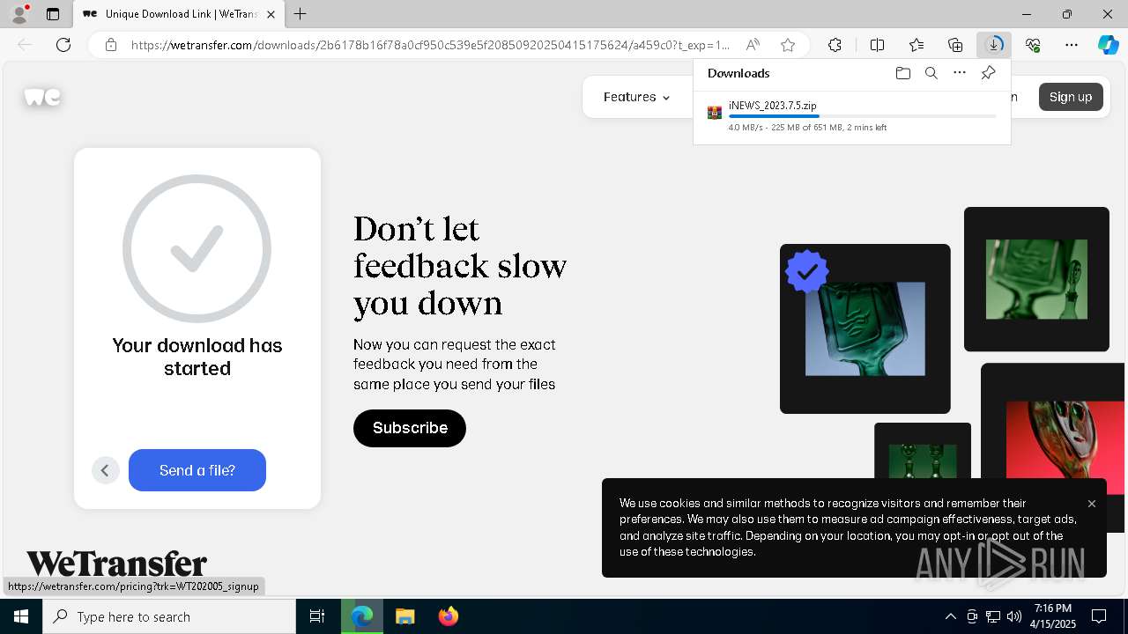Launch Firefox from taskbar
This screenshot has width=1128, height=634.
click(x=449, y=616)
